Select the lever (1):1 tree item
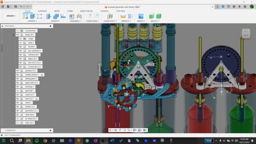The width and height of the screenshot is (256, 144). 29,99
